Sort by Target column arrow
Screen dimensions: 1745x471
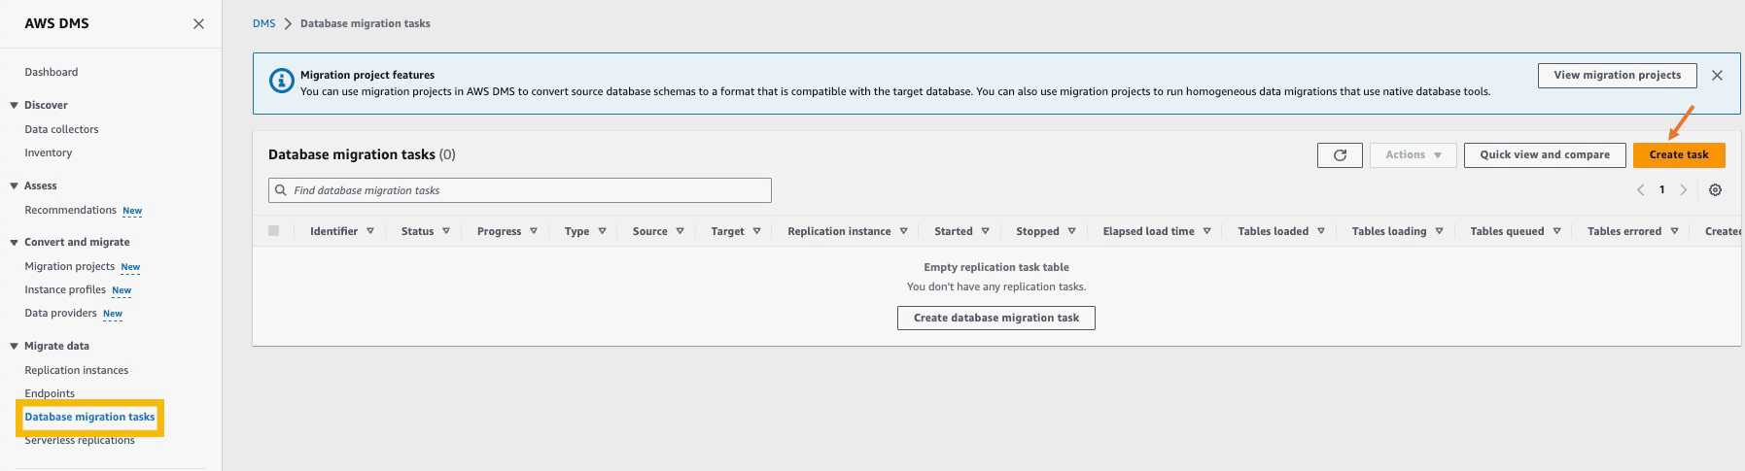click(756, 231)
